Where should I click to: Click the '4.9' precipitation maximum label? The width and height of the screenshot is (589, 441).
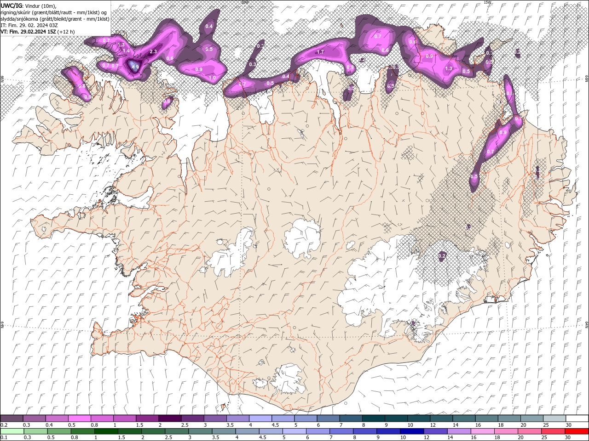pyautogui.click(x=135, y=67)
